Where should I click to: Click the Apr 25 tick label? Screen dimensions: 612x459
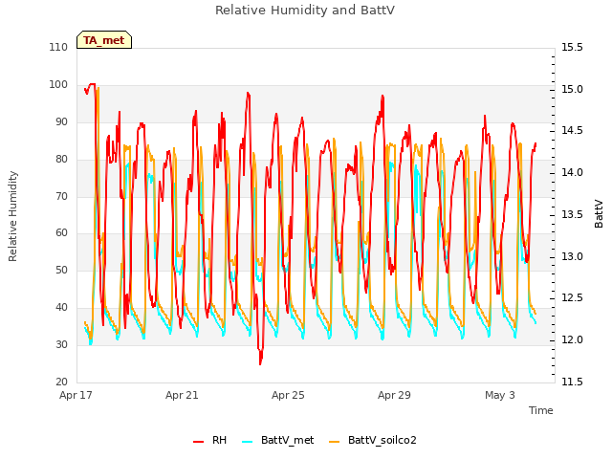[288, 395]
